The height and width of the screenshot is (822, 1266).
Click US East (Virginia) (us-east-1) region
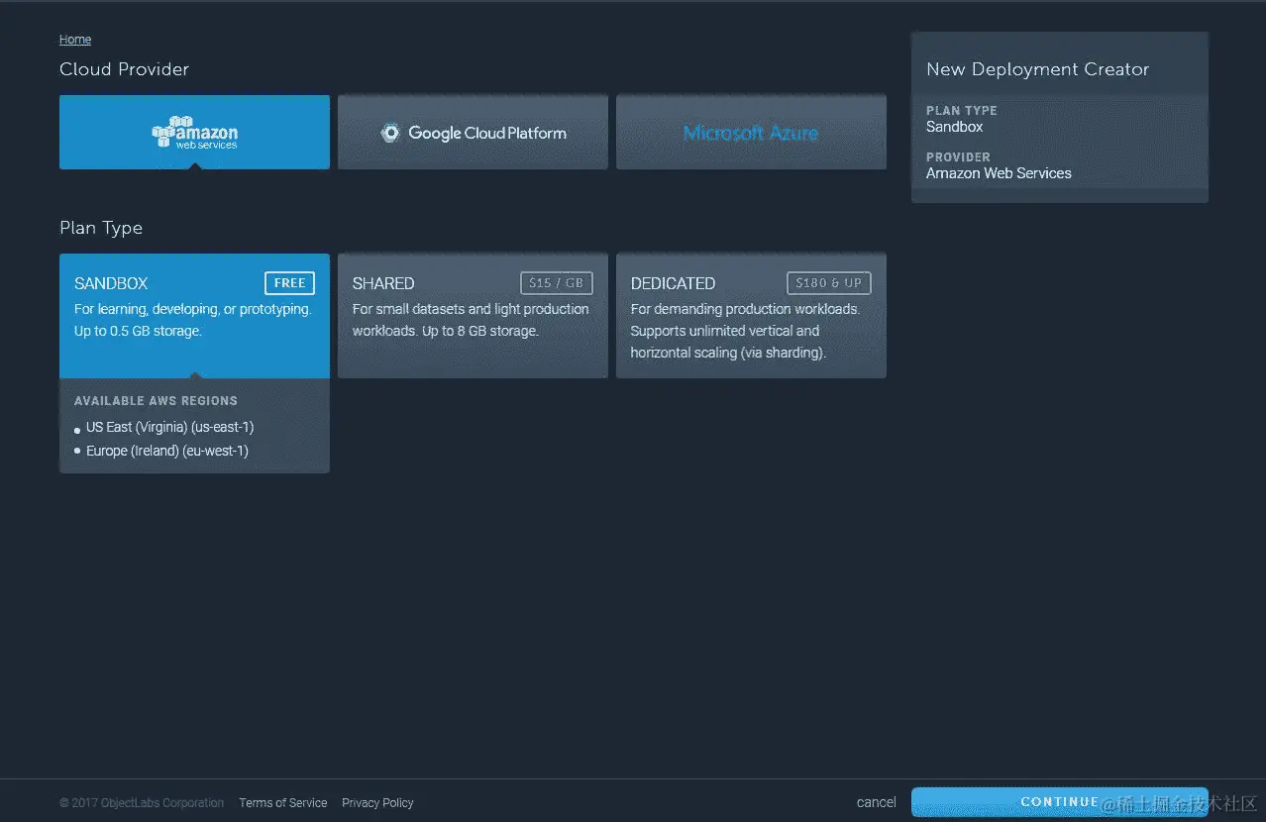(169, 427)
